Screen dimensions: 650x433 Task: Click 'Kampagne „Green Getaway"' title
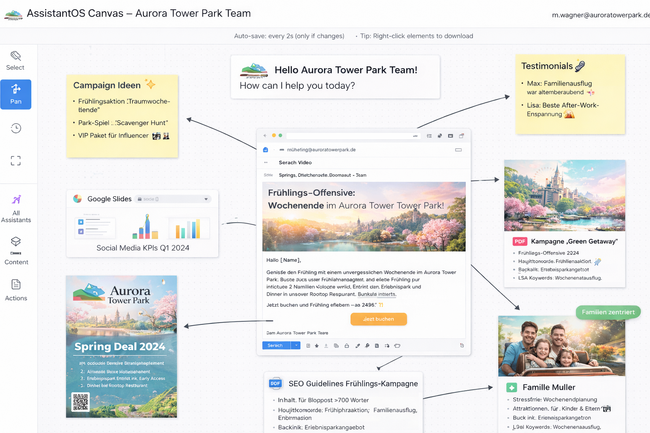pos(574,241)
